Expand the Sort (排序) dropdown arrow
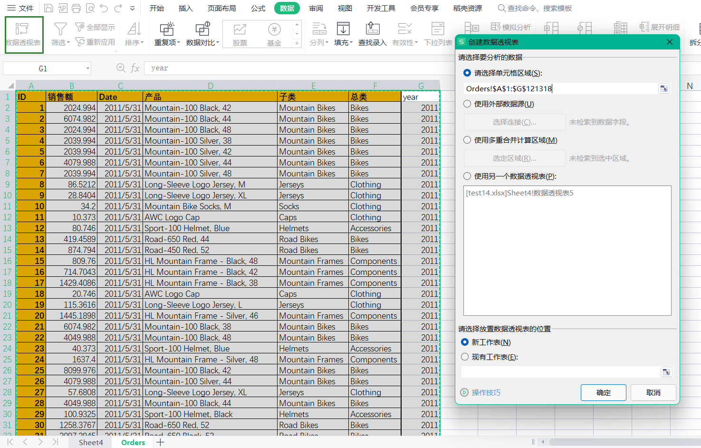 point(142,43)
